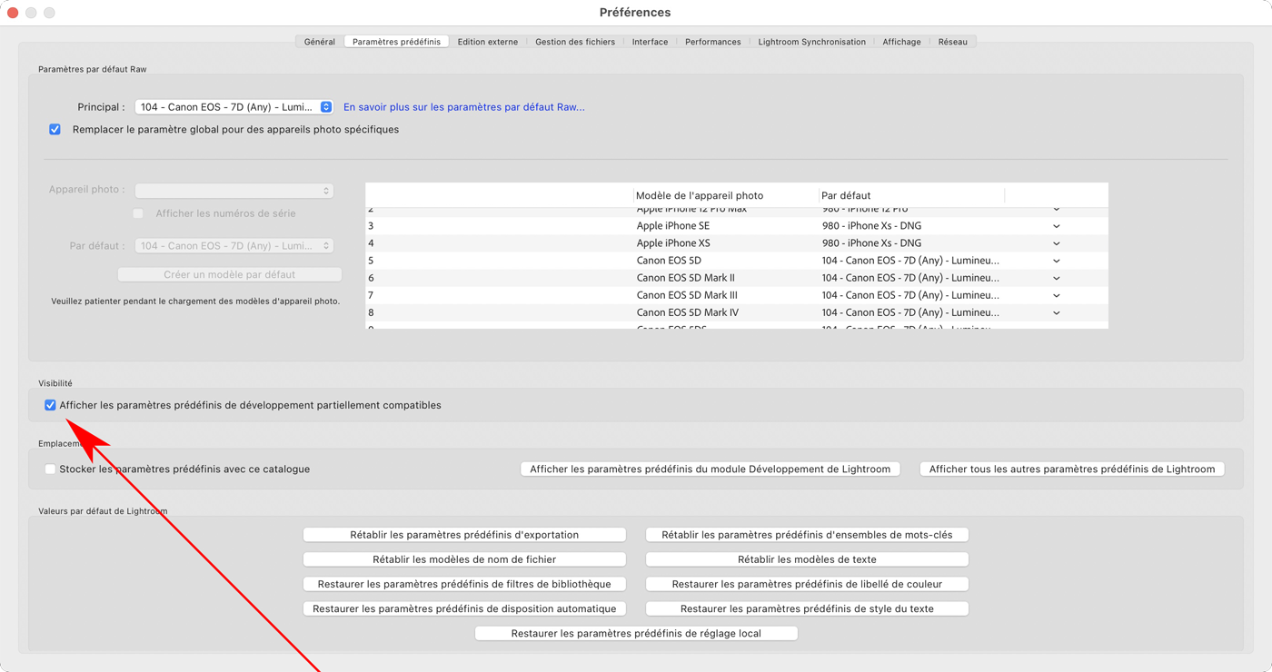Open chevron for Canon EOS 5D Mark IV
This screenshot has width=1272, height=672.
(x=1056, y=312)
